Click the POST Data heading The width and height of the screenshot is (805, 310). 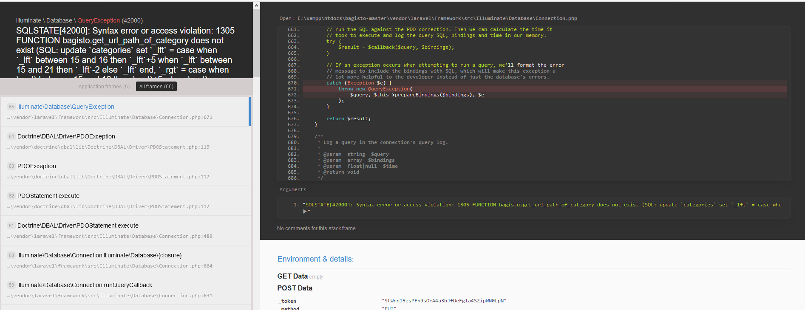(x=295, y=288)
